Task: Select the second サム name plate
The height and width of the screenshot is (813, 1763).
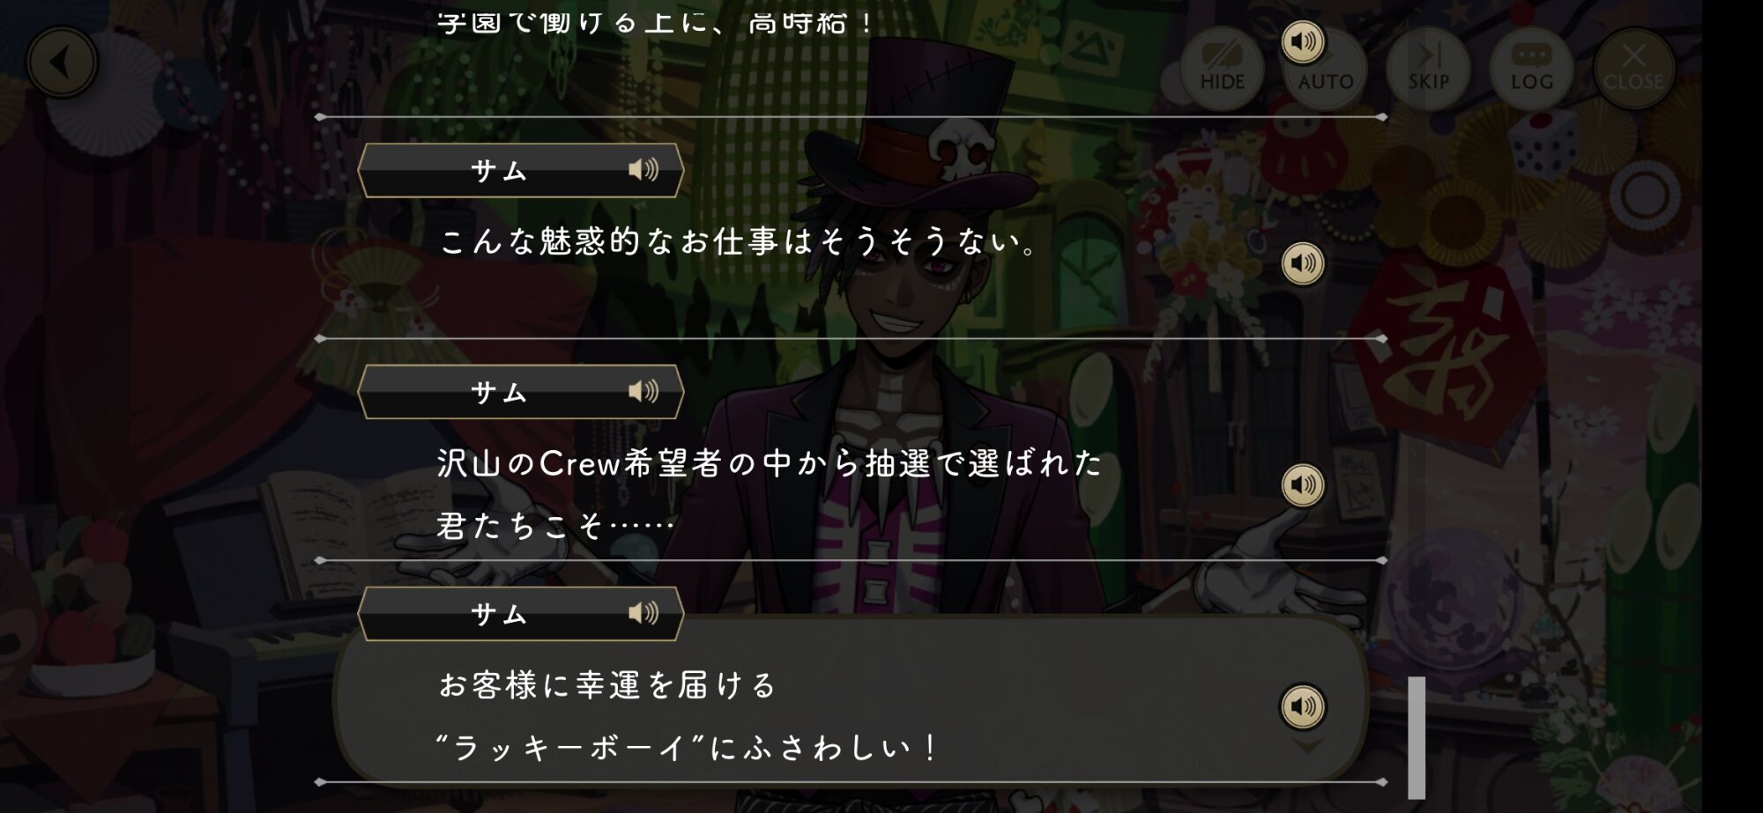Action: (521, 392)
